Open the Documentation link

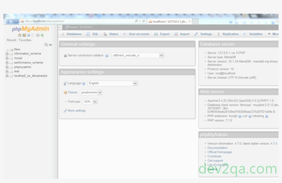[217, 148]
